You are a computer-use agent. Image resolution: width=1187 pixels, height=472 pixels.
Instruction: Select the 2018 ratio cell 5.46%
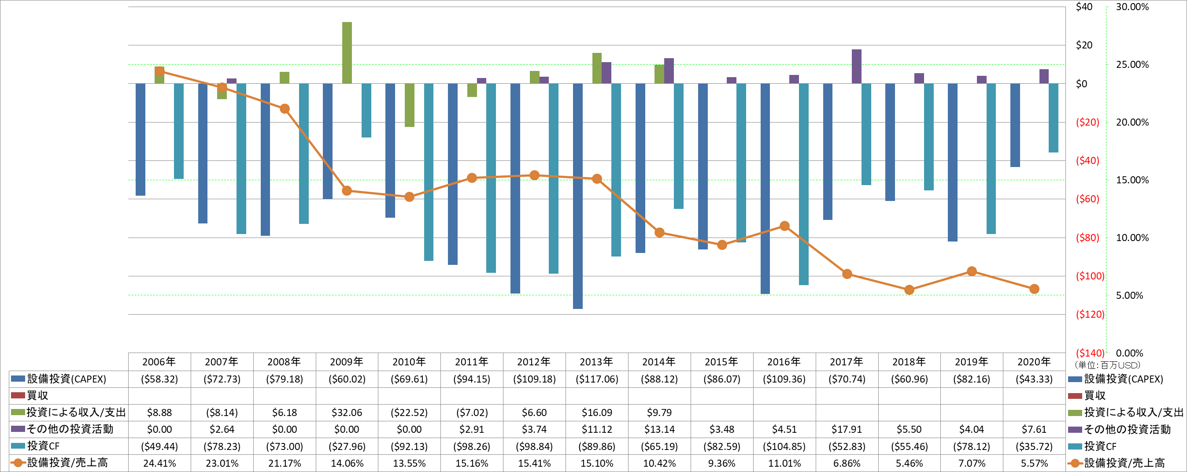point(909,463)
